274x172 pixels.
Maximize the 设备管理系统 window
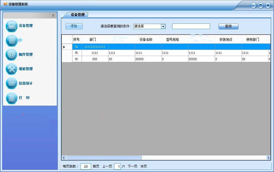[x=261, y=5]
